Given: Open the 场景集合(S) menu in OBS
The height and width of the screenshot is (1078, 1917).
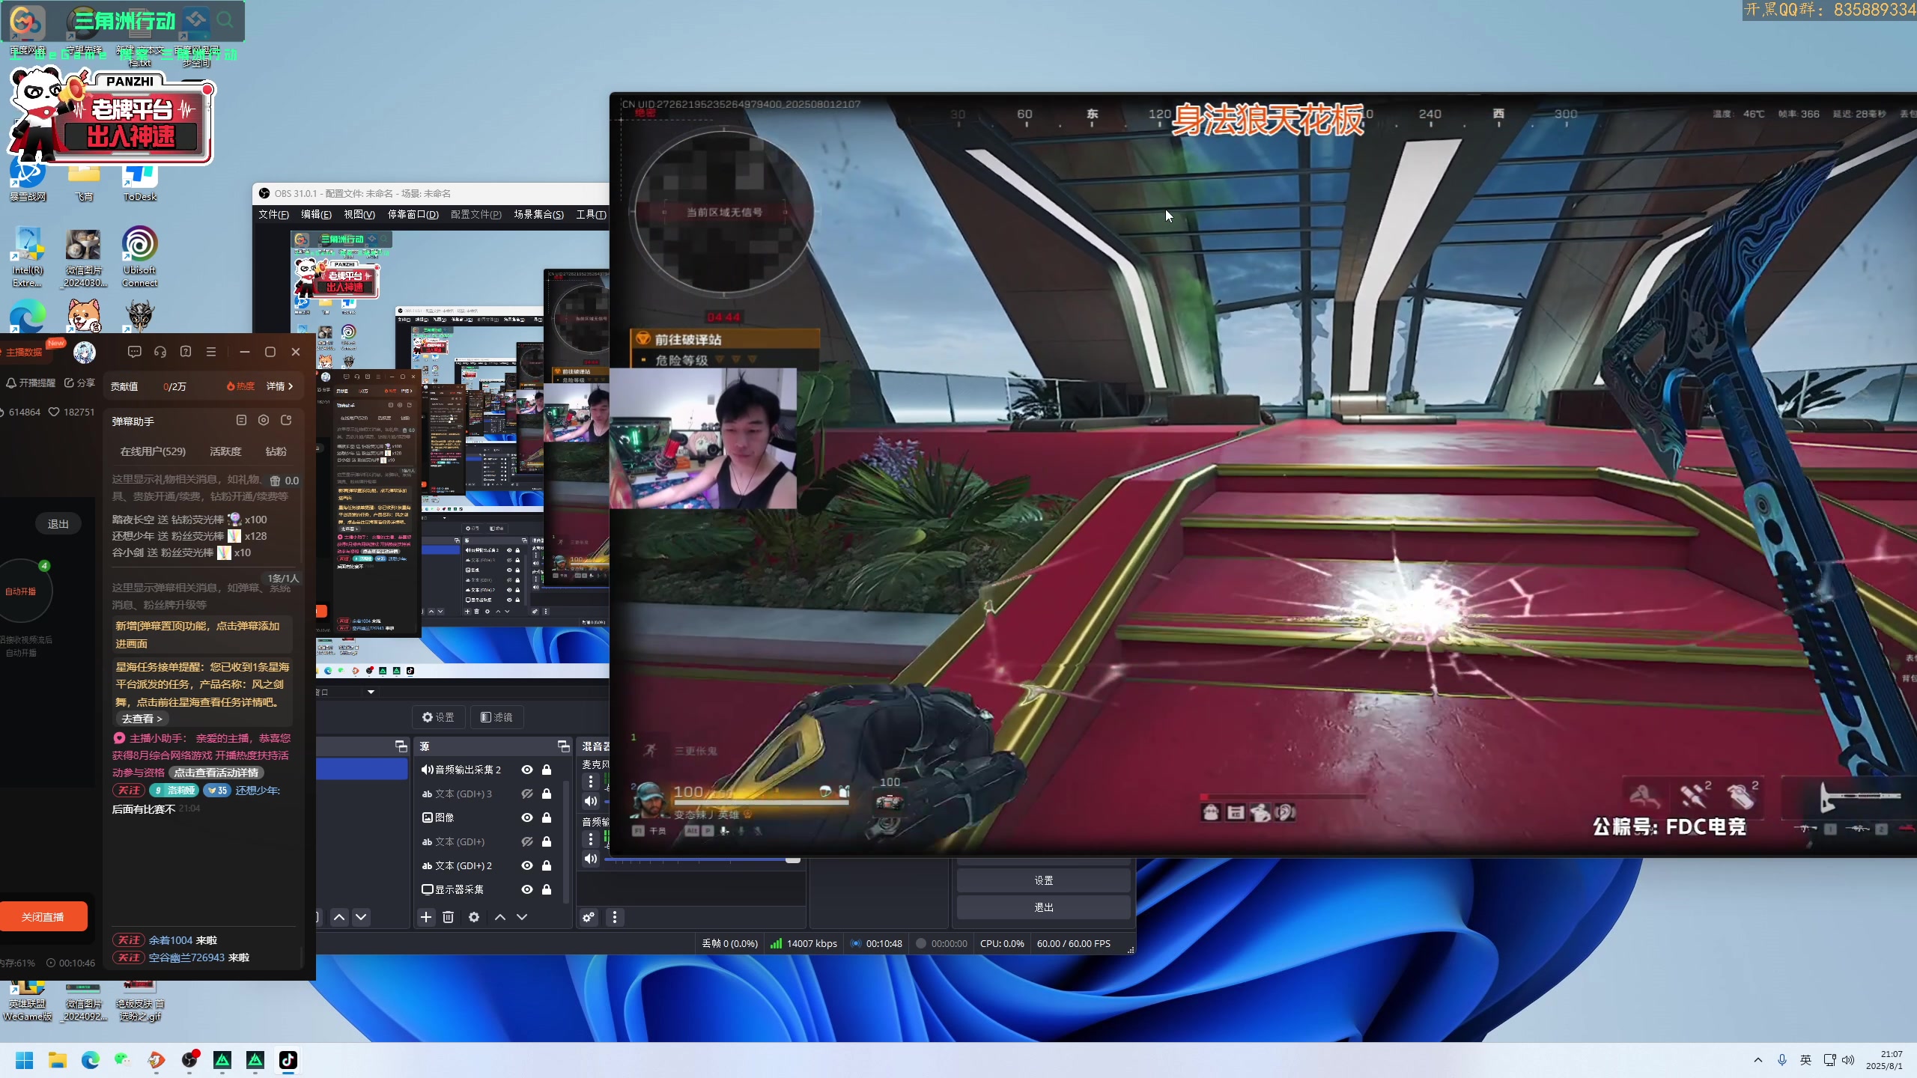Looking at the screenshot, I should [x=538, y=214].
